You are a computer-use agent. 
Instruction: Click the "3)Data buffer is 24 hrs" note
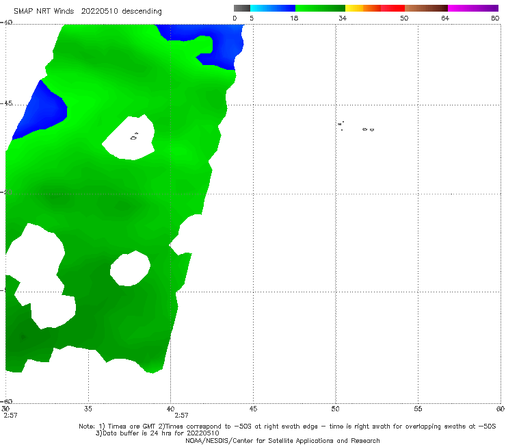coord(157,433)
